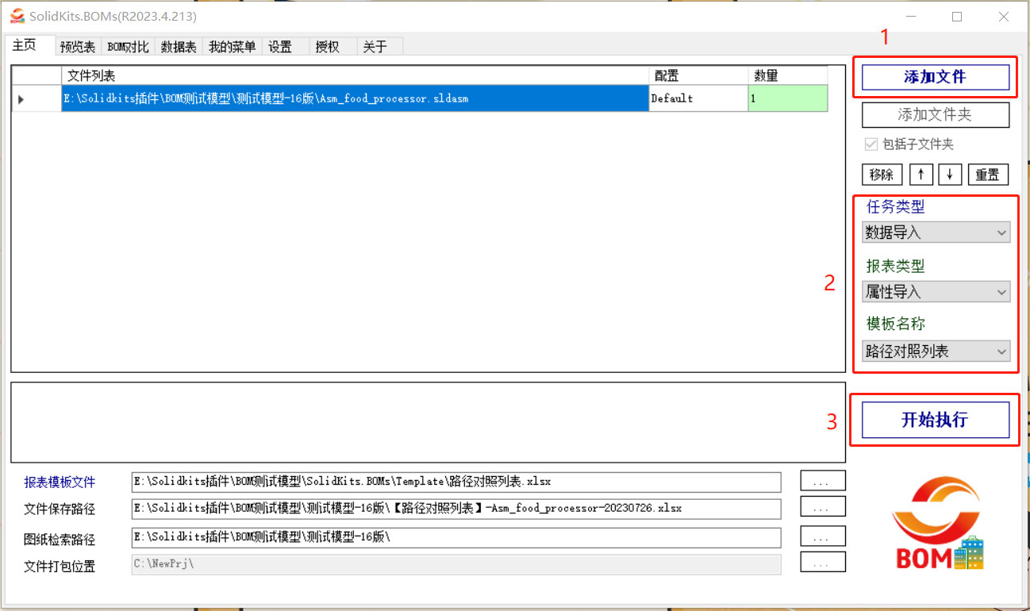Open the 报表类型 dropdown showing 属性导入

pyautogui.click(x=935, y=292)
